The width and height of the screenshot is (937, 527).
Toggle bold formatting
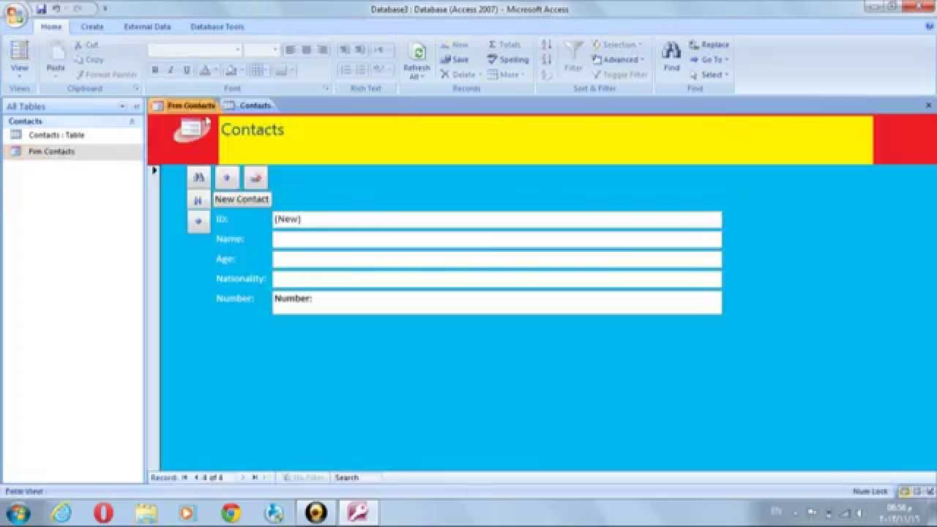tap(155, 70)
